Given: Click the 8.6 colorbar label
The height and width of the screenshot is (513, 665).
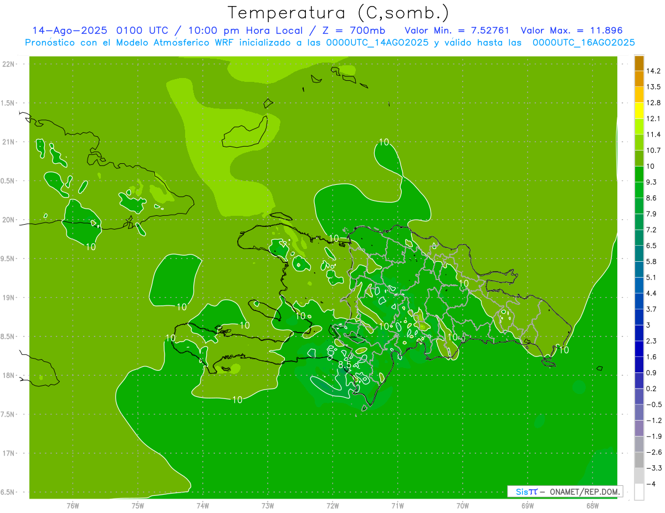Looking at the screenshot, I should click(652, 198).
